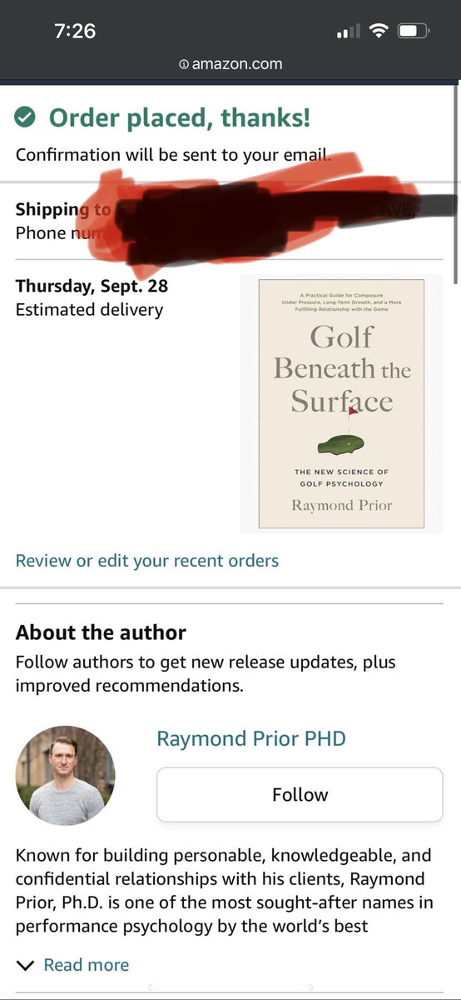Tap the green order placed checkmark icon
461x1000 pixels.
[x=26, y=118]
